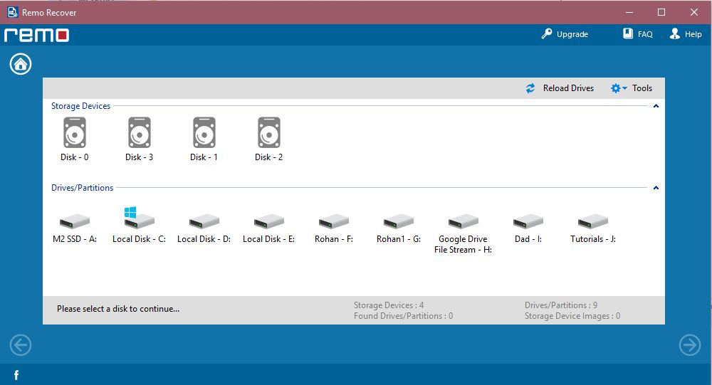
Task: Select the Disk - 3 storage device
Action: pos(140,133)
